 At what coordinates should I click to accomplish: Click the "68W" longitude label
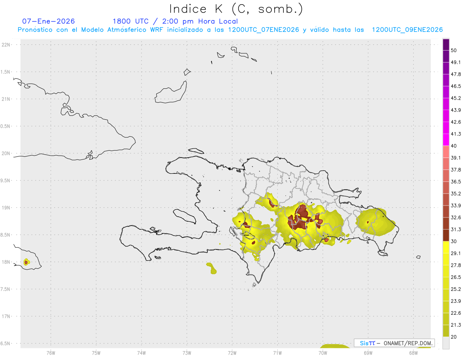tap(413, 352)
